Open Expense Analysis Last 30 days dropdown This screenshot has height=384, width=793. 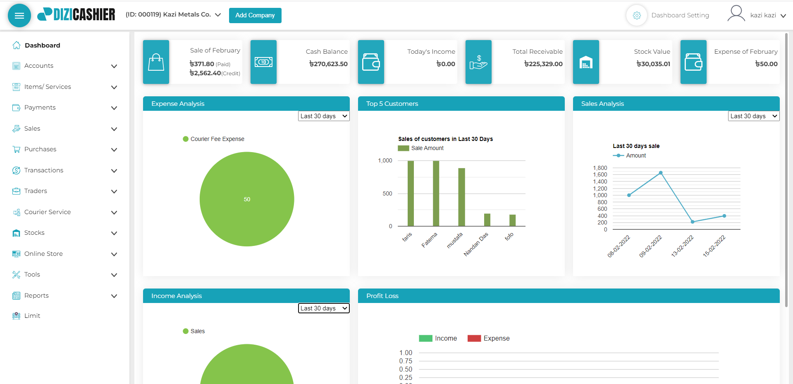[x=324, y=116]
